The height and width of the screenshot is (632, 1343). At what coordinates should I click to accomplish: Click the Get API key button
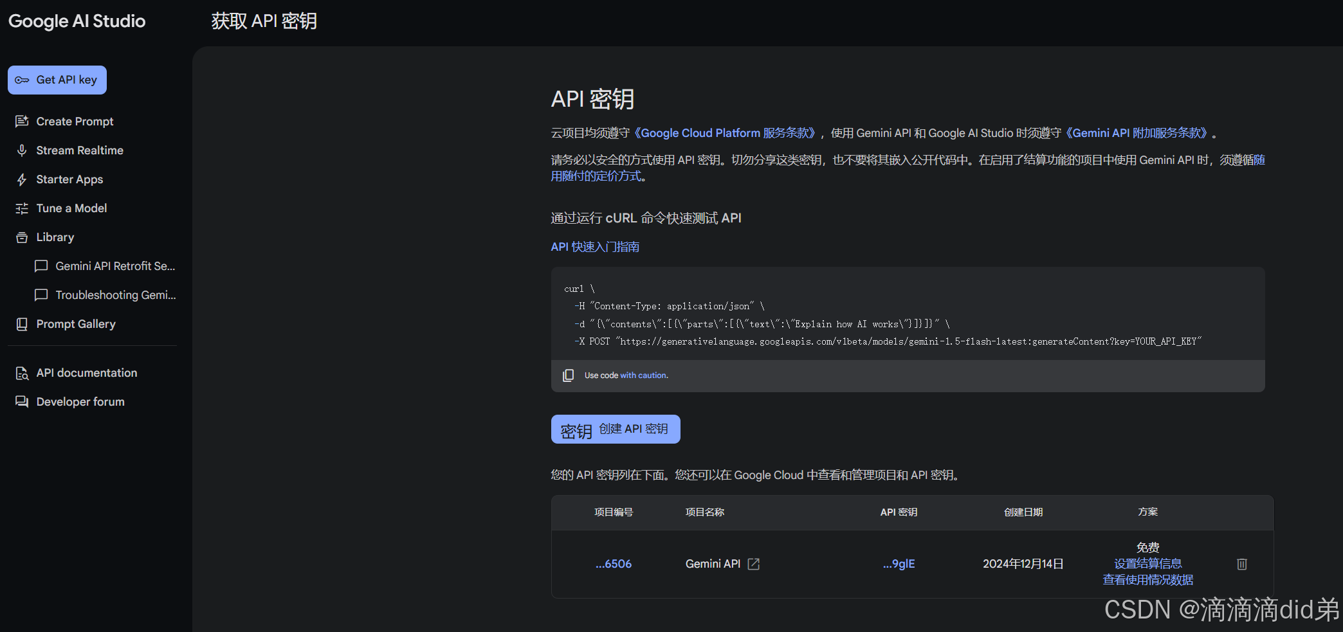pos(57,80)
